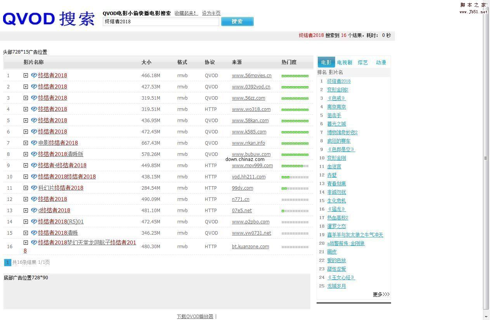Click the popularity bar for row 9
Image resolution: width=490 pixels, height=320 pixels.
tap(295, 166)
